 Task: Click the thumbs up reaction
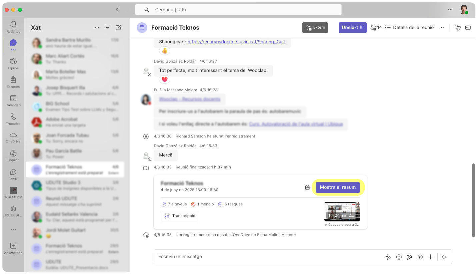[165, 51]
